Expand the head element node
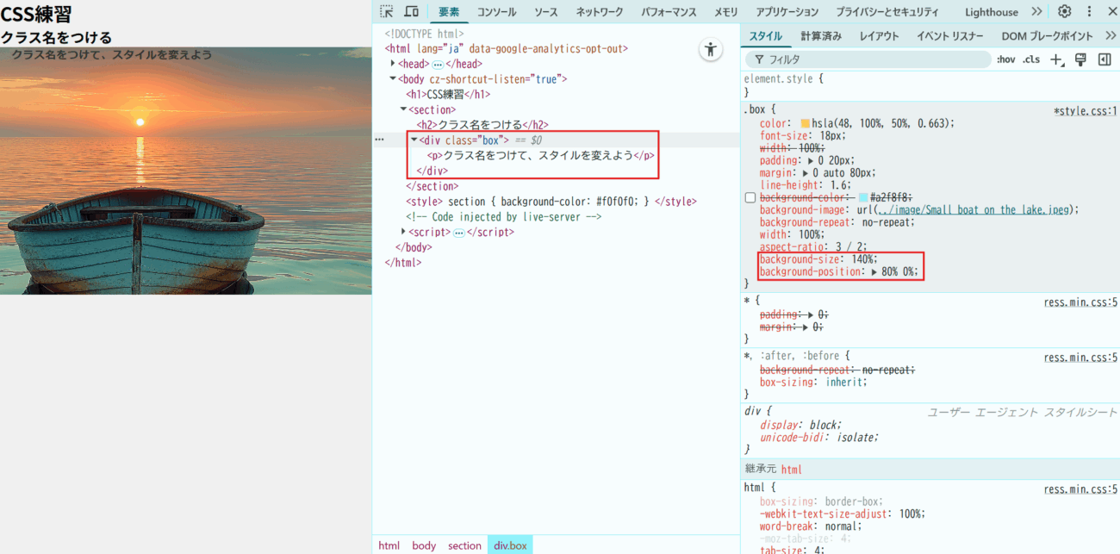 point(393,64)
